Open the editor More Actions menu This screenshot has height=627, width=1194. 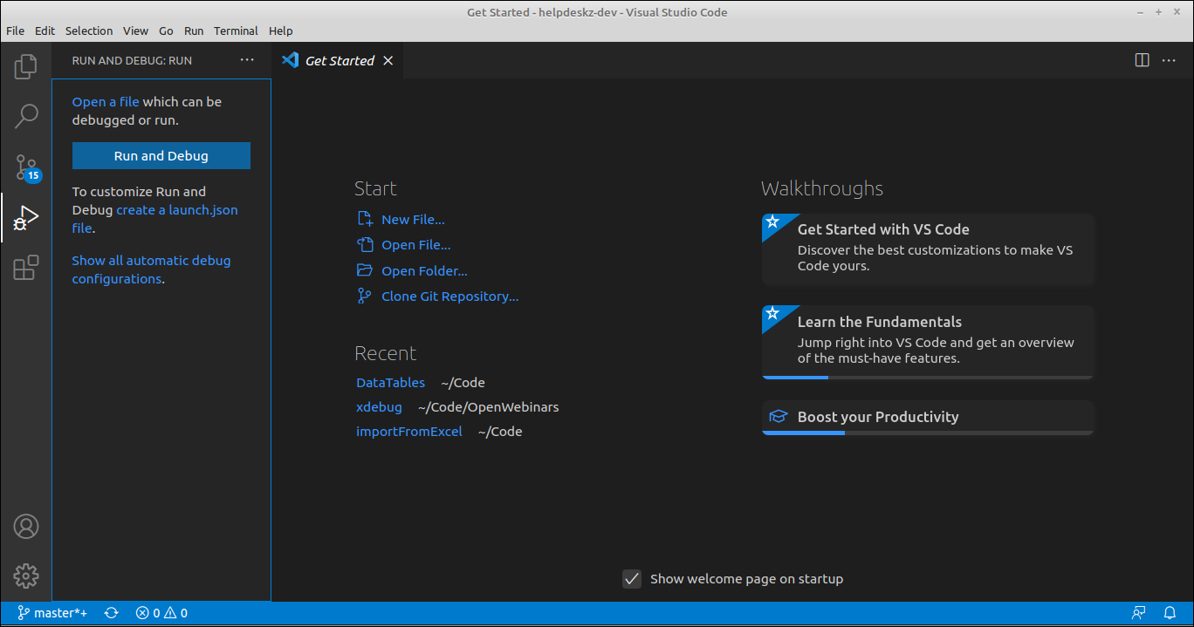[x=1170, y=59]
